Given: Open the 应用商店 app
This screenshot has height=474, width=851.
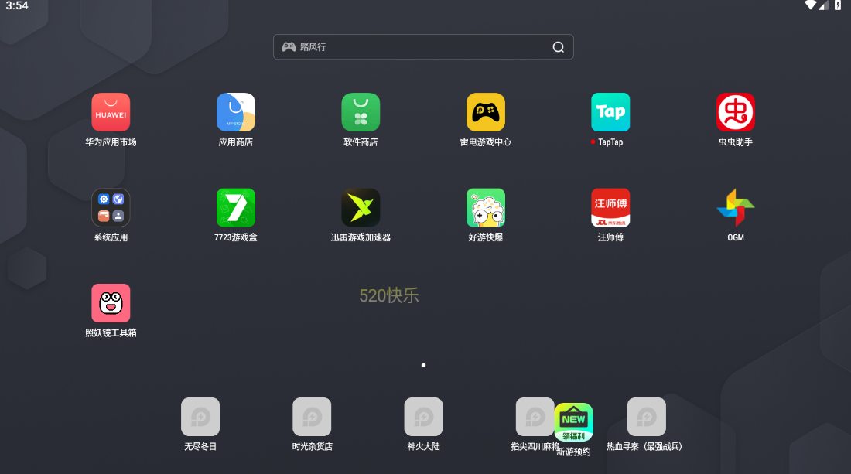Looking at the screenshot, I should click(x=236, y=111).
